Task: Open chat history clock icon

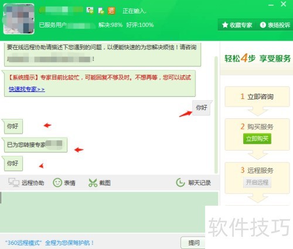Action: pyautogui.click(x=180, y=183)
